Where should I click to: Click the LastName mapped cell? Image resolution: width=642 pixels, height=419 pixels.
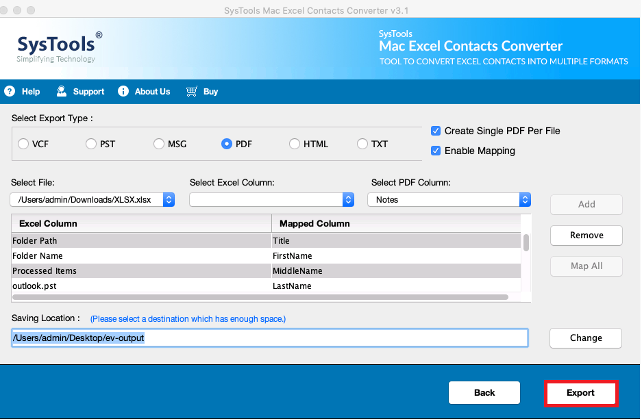pyautogui.click(x=396, y=285)
